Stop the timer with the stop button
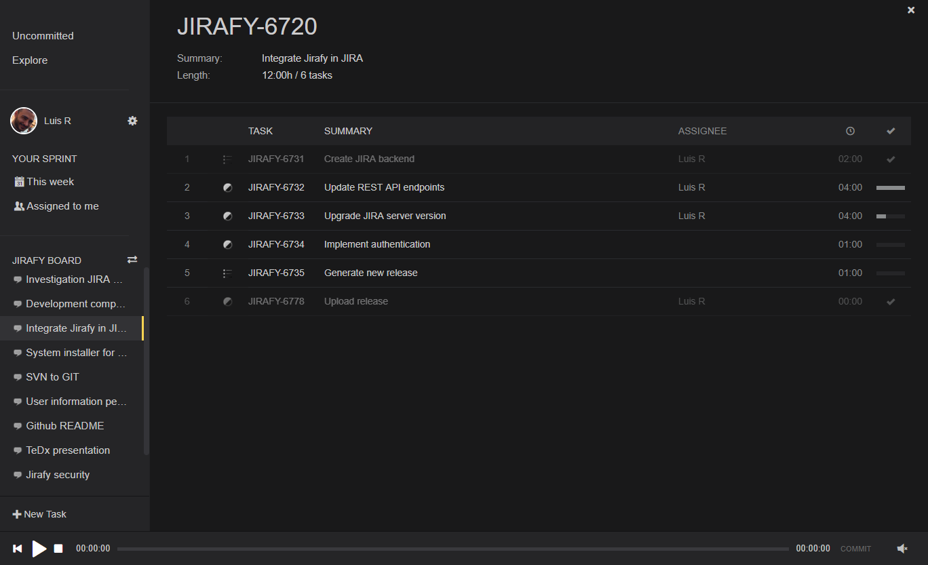 58,548
